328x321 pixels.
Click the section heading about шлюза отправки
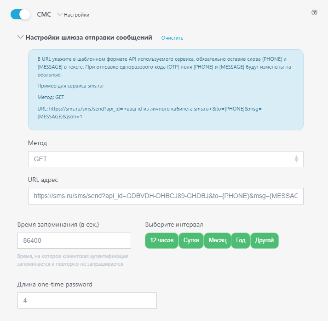click(x=89, y=37)
